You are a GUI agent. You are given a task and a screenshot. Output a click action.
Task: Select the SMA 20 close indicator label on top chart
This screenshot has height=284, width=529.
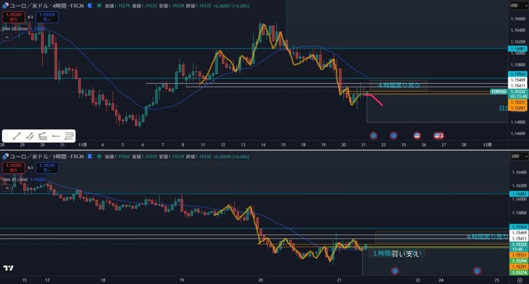[x=14, y=29]
